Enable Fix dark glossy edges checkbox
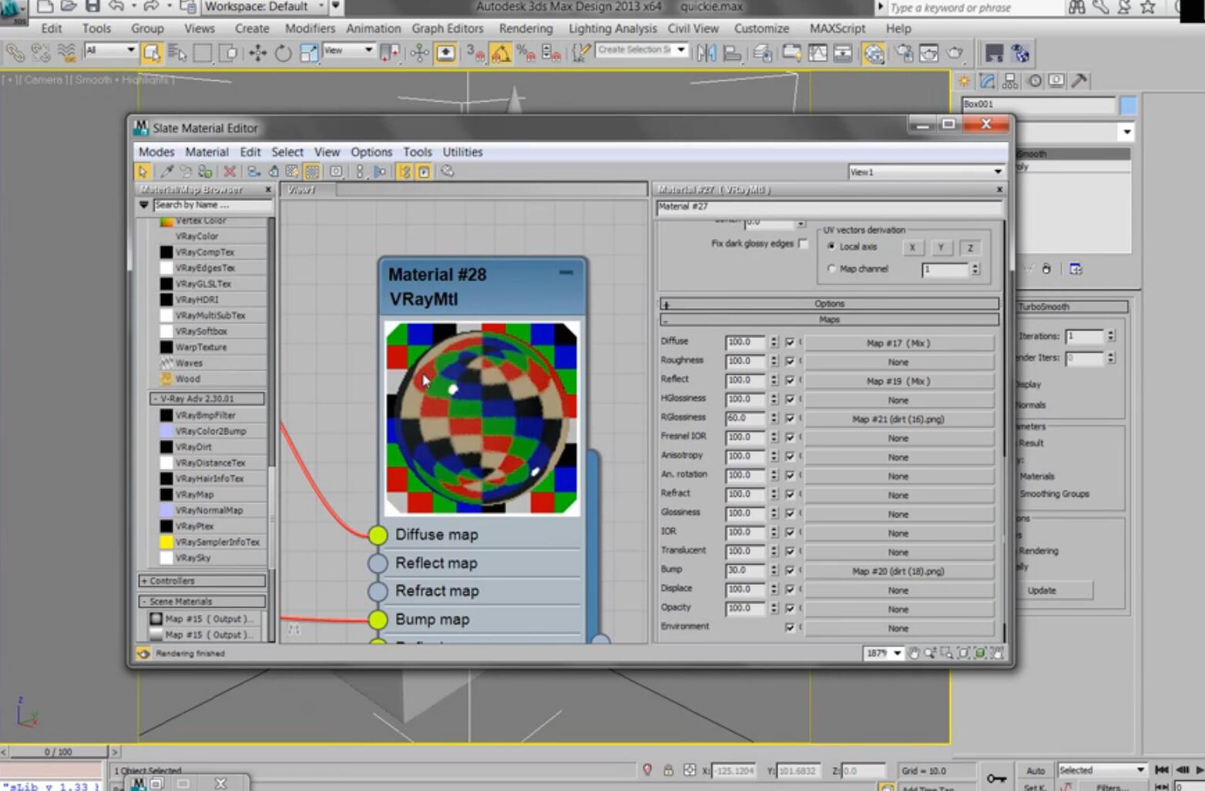Viewport: 1205px width, 791px height. pos(803,243)
